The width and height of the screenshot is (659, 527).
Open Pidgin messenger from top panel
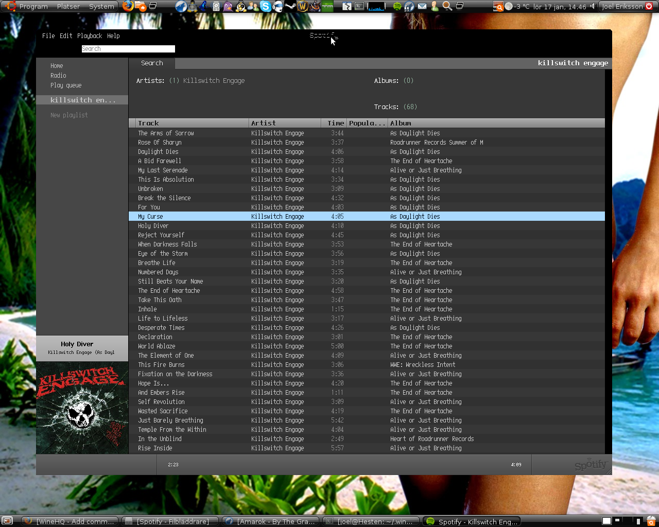click(228, 6)
